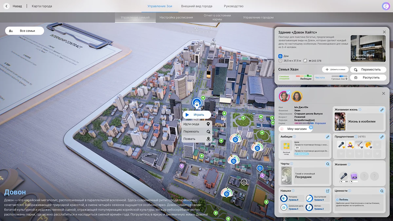Edit Желаемая жизнь with the pencil icon

[x=382, y=110]
